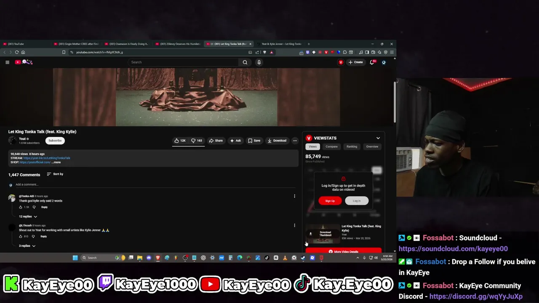
Task: Expand description with ...more
Action: [56, 162]
